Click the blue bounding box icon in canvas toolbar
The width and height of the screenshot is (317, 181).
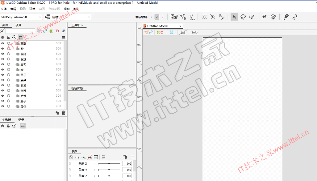pyautogui.click(x=171, y=32)
